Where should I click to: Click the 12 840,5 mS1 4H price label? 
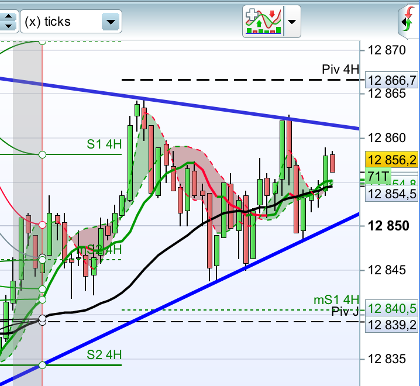(x=391, y=309)
